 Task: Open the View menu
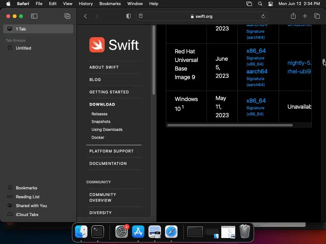(67, 3)
